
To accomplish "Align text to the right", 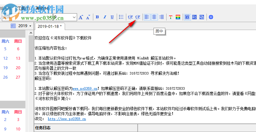I will pyautogui.click(x=161, y=17).
